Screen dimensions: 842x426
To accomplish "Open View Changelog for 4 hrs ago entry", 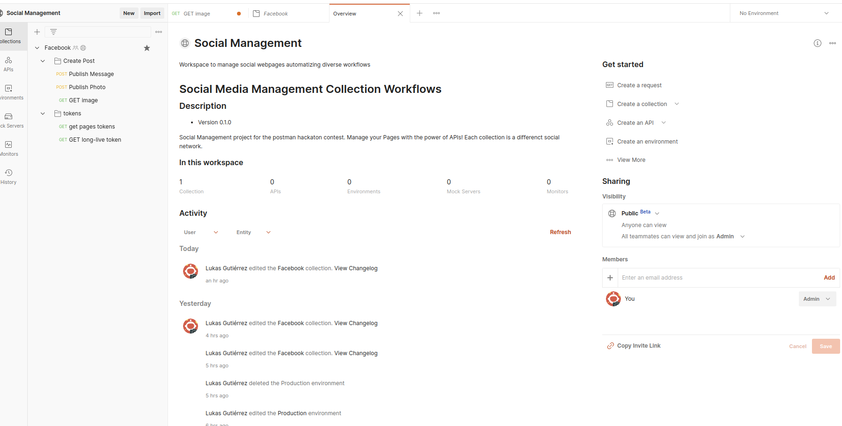I will pyautogui.click(x=356, y=323).
